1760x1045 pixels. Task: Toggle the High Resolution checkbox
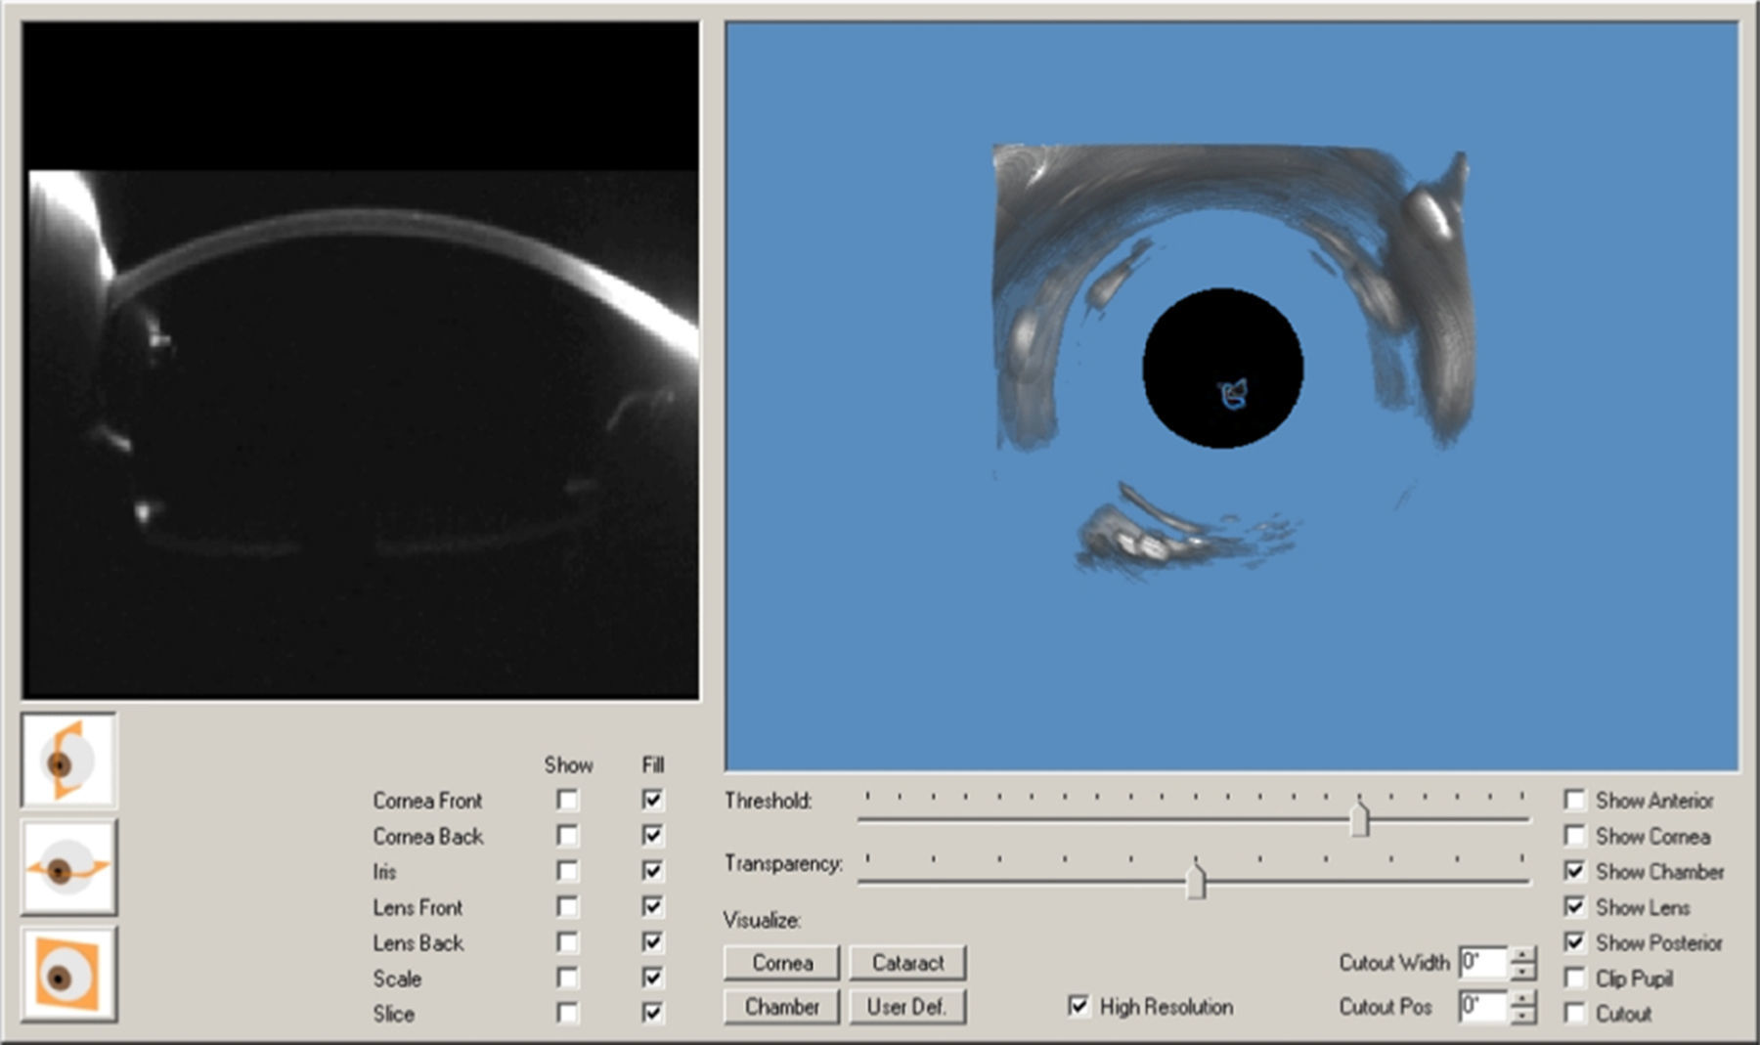pyautogui.click(x=1078, y=1006)
